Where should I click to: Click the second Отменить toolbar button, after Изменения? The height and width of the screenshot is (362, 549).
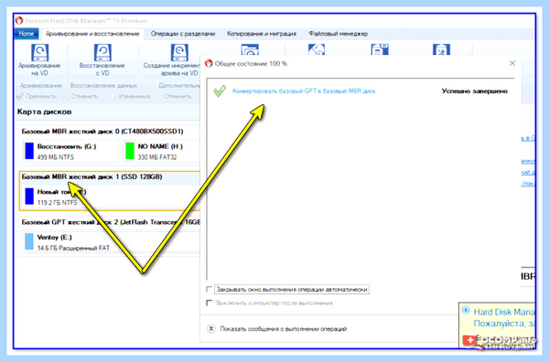[174, 96]
